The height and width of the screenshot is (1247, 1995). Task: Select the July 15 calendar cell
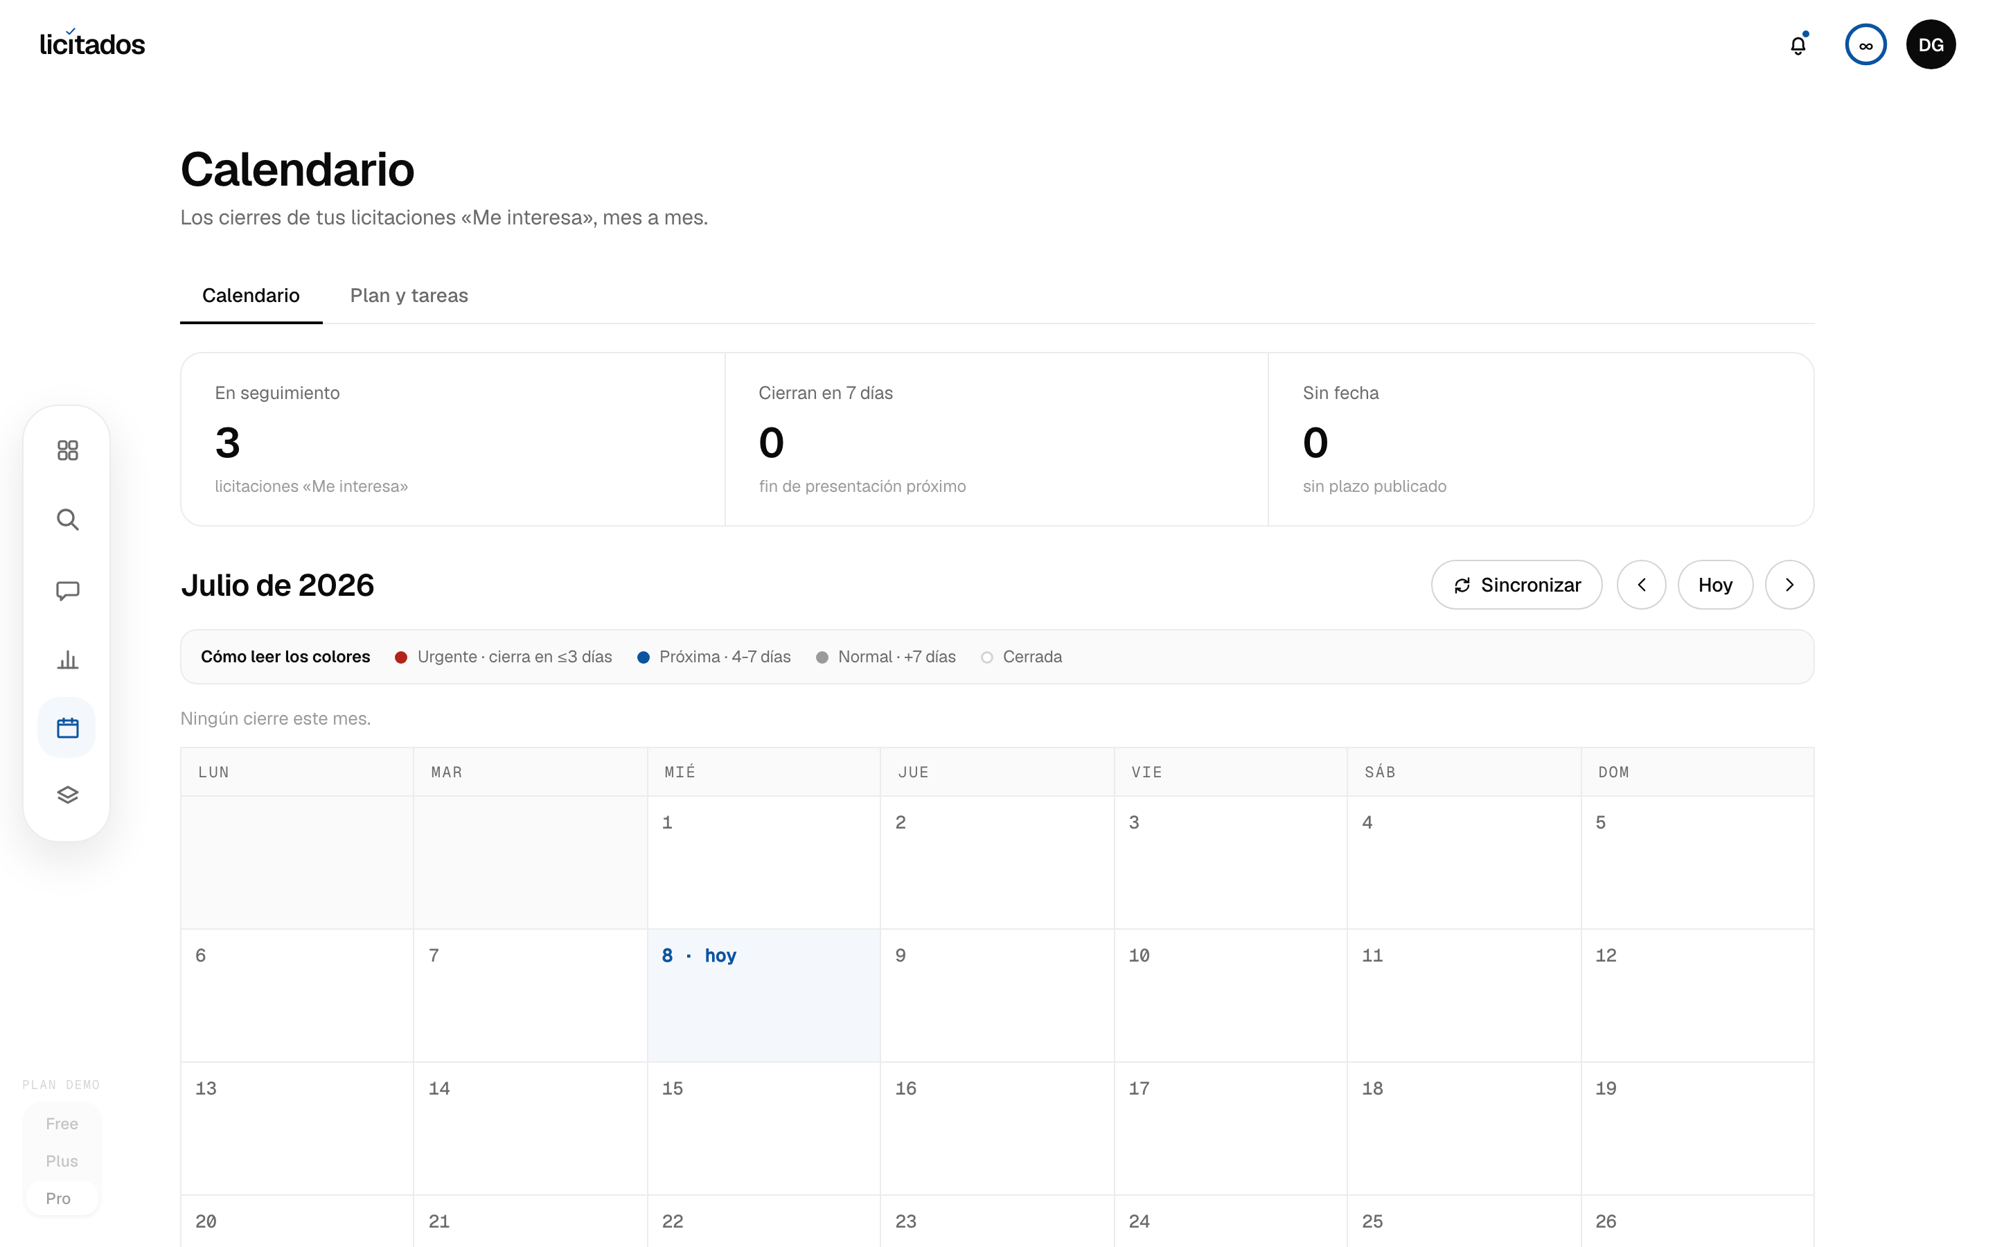pos(763,1129)
